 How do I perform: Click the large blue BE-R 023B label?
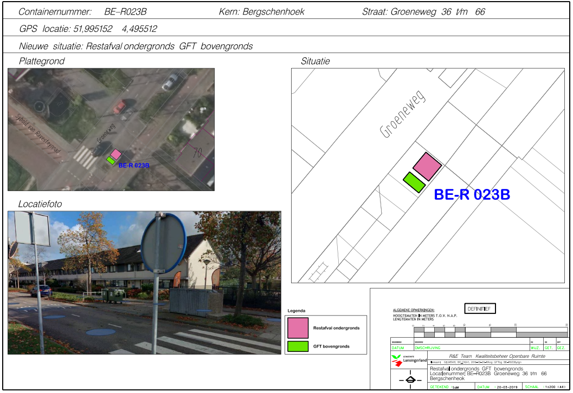pos(472,195)
